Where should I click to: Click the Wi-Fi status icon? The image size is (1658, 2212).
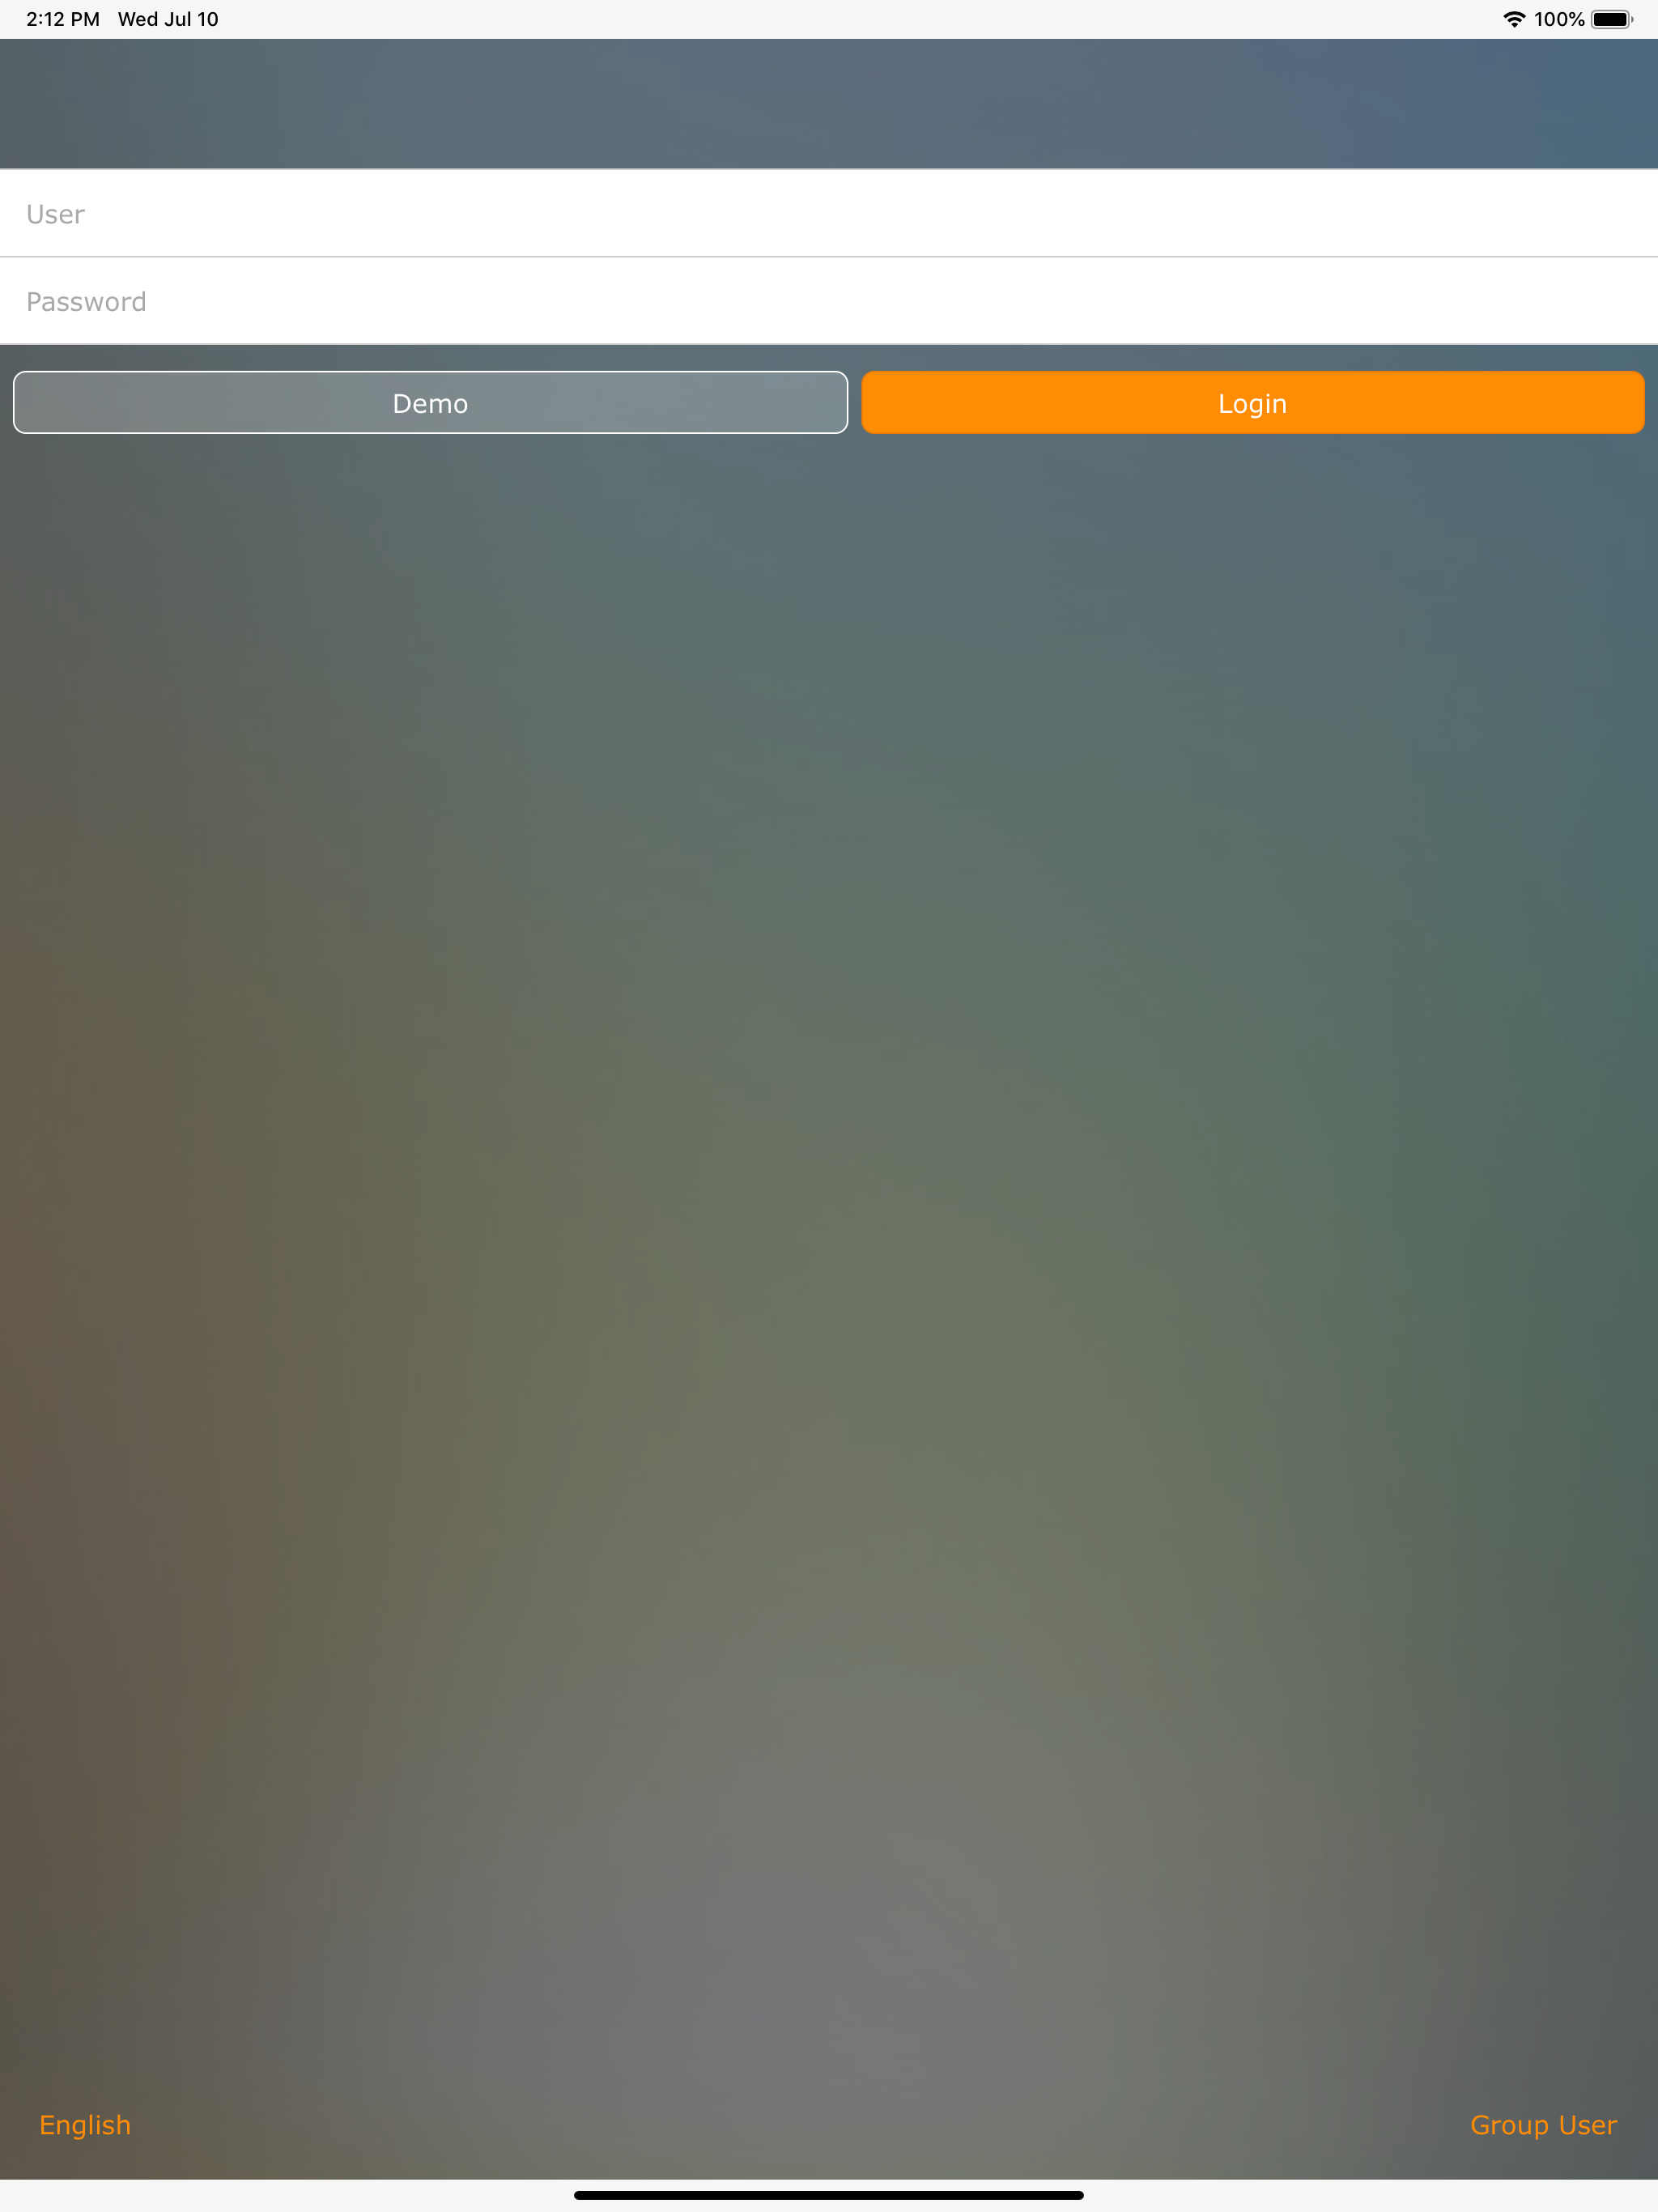pos(1514,19)
